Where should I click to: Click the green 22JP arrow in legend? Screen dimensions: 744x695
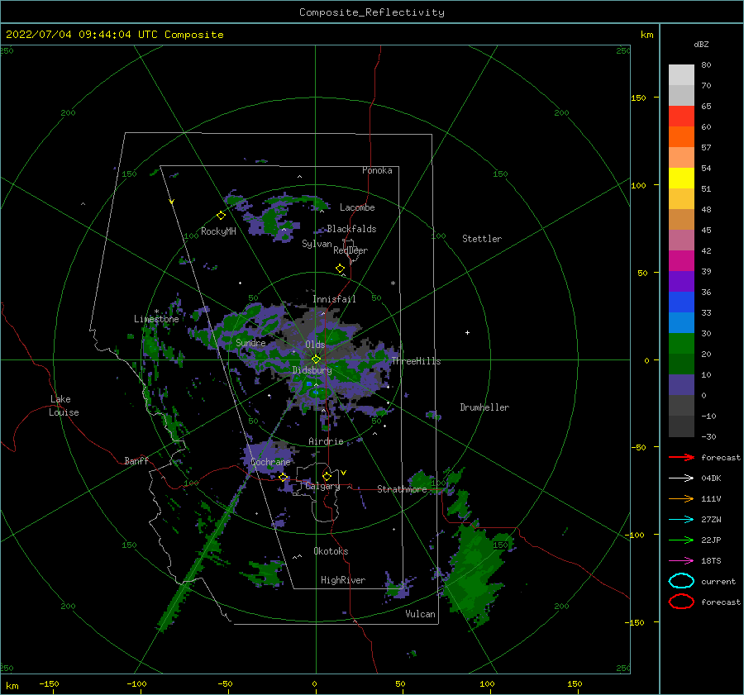coord(681,540)
